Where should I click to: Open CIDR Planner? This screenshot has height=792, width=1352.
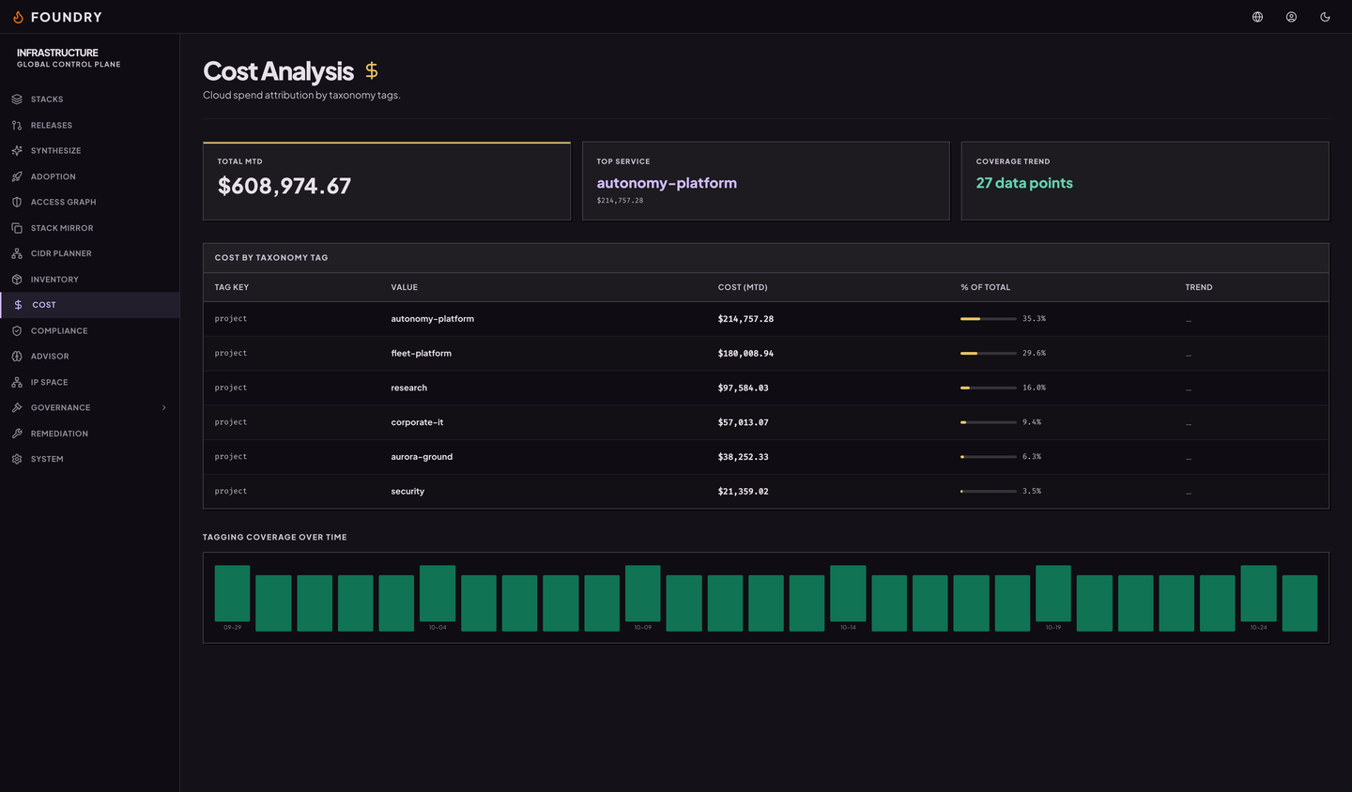90,253
